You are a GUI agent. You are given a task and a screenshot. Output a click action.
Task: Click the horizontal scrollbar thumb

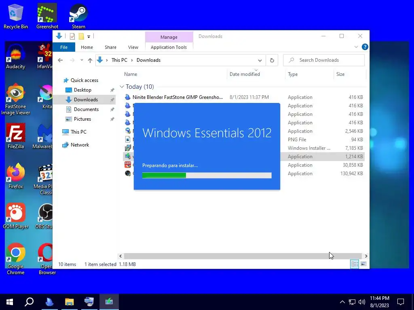(x=243, y=256)
